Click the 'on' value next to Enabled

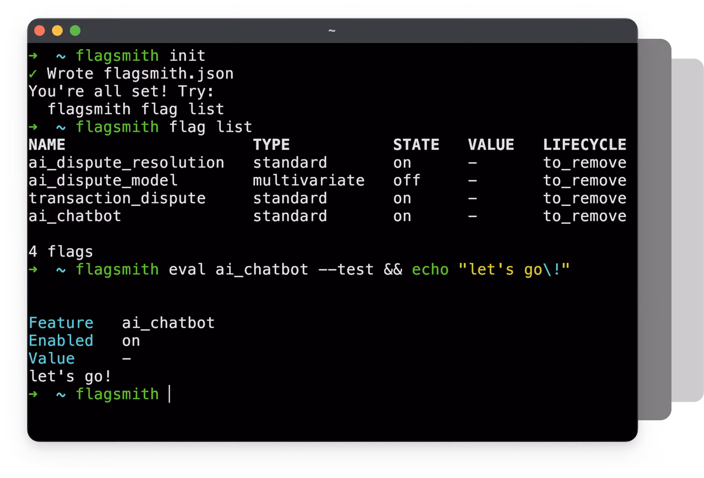coord(131,341)
